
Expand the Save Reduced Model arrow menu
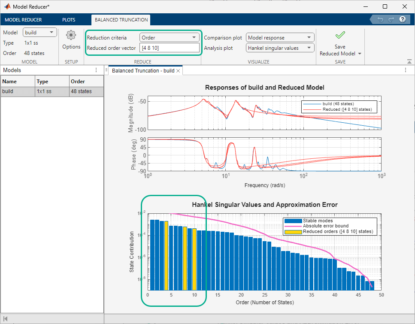360,54
